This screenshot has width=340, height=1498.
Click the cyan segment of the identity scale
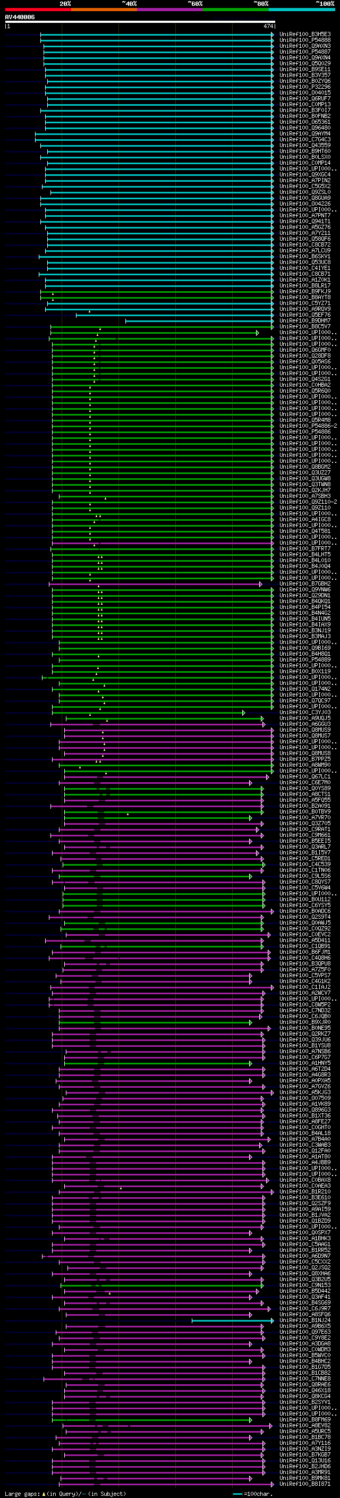(x=302, y=10)
